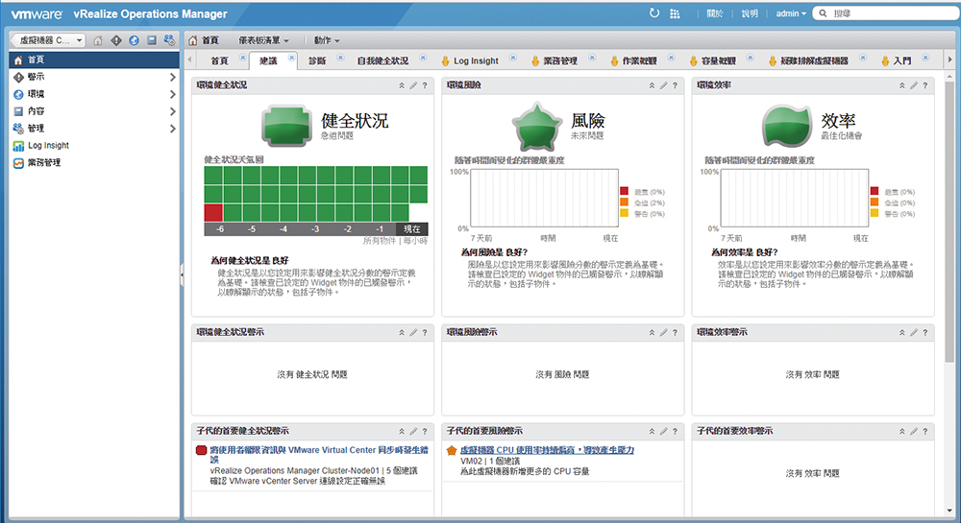
Task: Click the home icon in left toolbar
Action: click(x=98, y=40)
